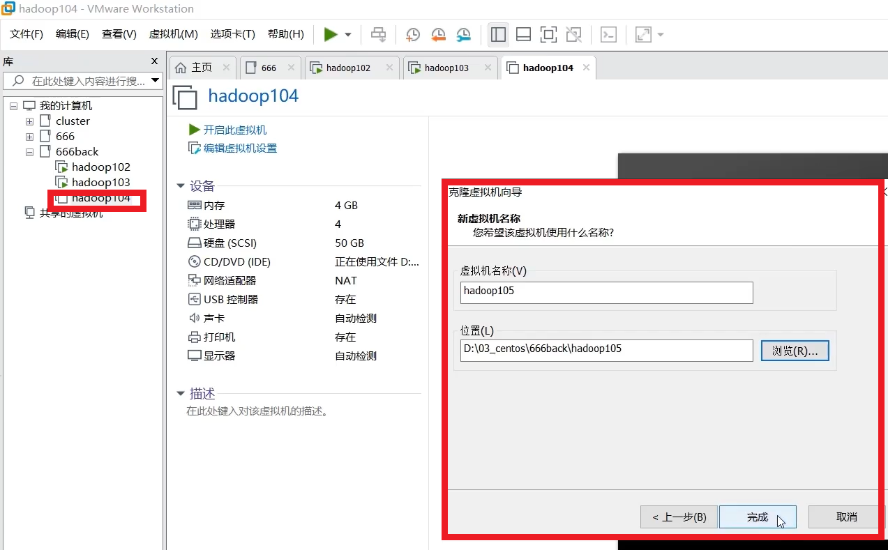Enter full screen mode via the toolbar icon
This screenshot has width=888, height=550.
[548, 34]
